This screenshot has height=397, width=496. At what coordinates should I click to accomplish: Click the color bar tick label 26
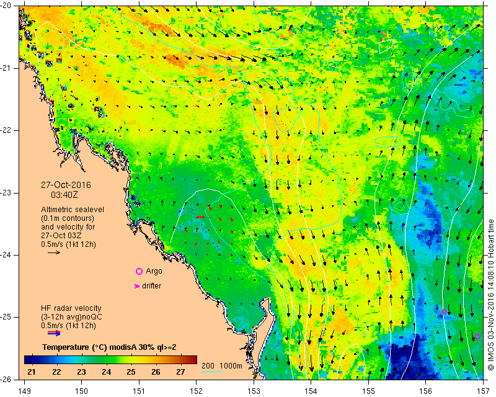pyautogui.click(x=156, y=372)
